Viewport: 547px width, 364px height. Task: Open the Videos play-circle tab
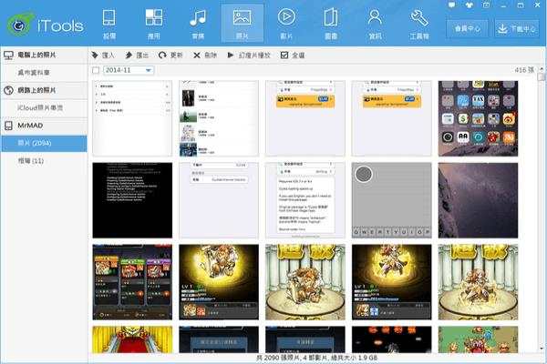(286, 24)
